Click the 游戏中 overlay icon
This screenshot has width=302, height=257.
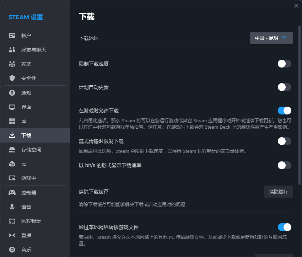pyautogui.click(x=12, y=178)
